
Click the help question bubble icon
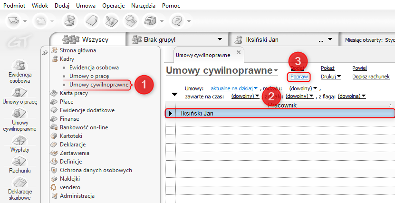tap(177, 20)
